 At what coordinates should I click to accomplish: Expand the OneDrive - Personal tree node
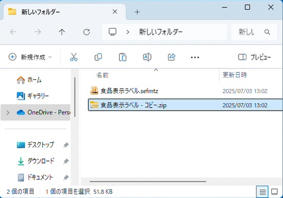click(8, 113)
